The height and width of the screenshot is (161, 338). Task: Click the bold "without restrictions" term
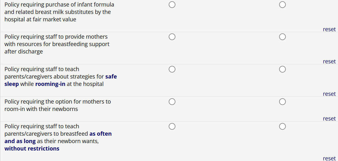[x=32, y=149]
